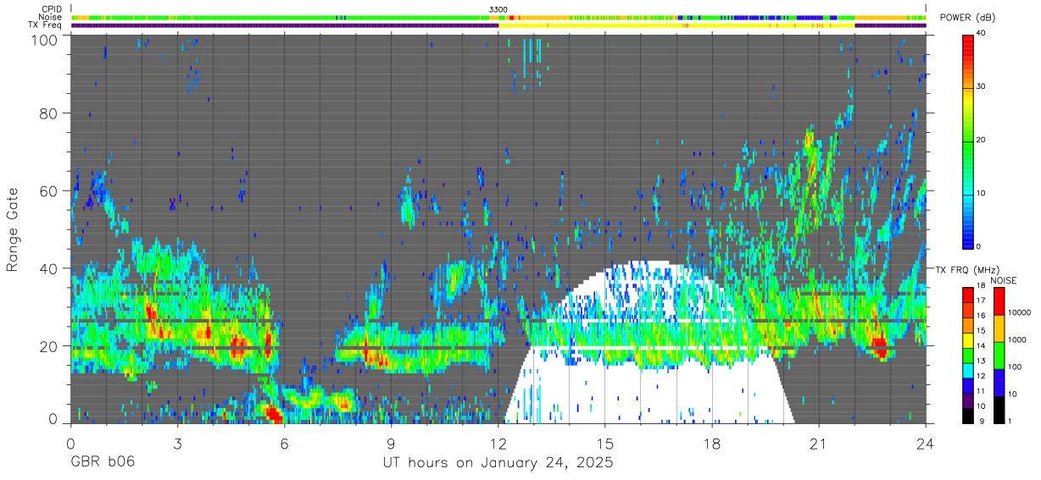Image resolution: width=1041 pixels, height=480 pixels.
Task: Click the power scale value 0
Action: point(979,246)
